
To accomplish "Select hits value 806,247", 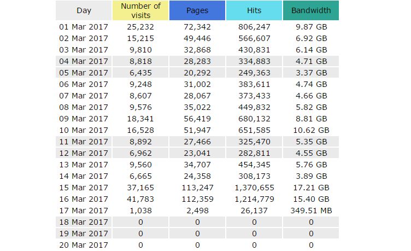I will click(x=254, y=27).
